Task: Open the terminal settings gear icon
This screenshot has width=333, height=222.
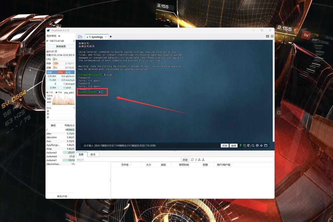Action: click(x=257, y=146)
